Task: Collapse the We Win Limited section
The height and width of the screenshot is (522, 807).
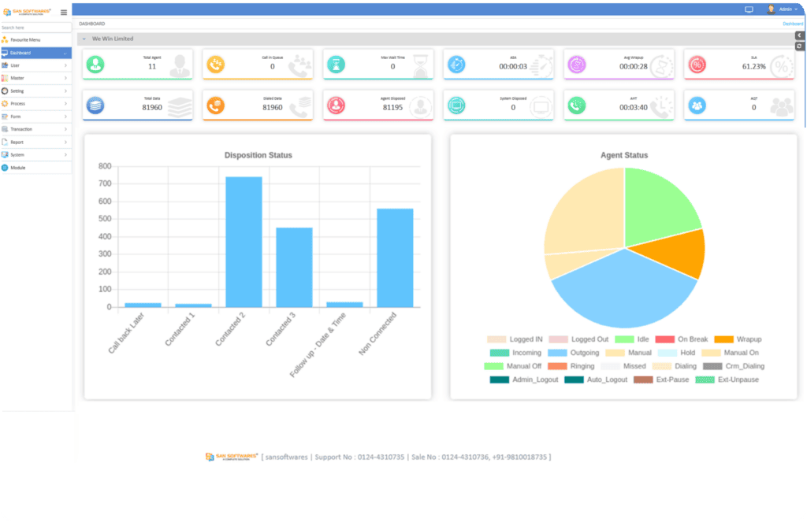Action: (84, 39)
